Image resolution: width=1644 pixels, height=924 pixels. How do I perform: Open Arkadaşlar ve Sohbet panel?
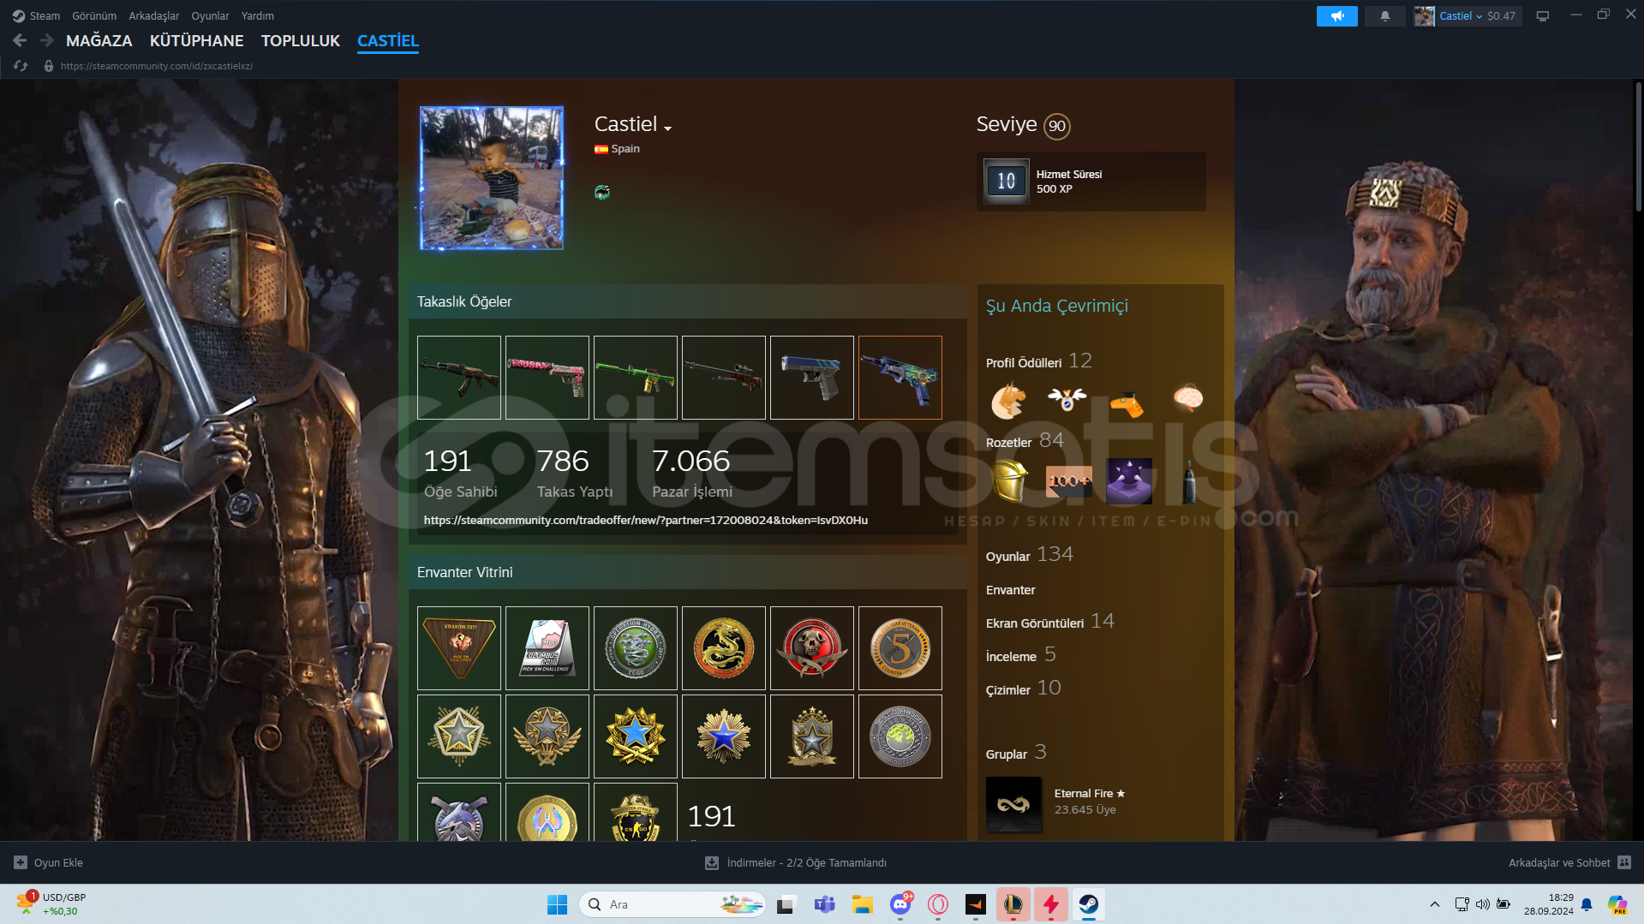(x=1569, y=863)
